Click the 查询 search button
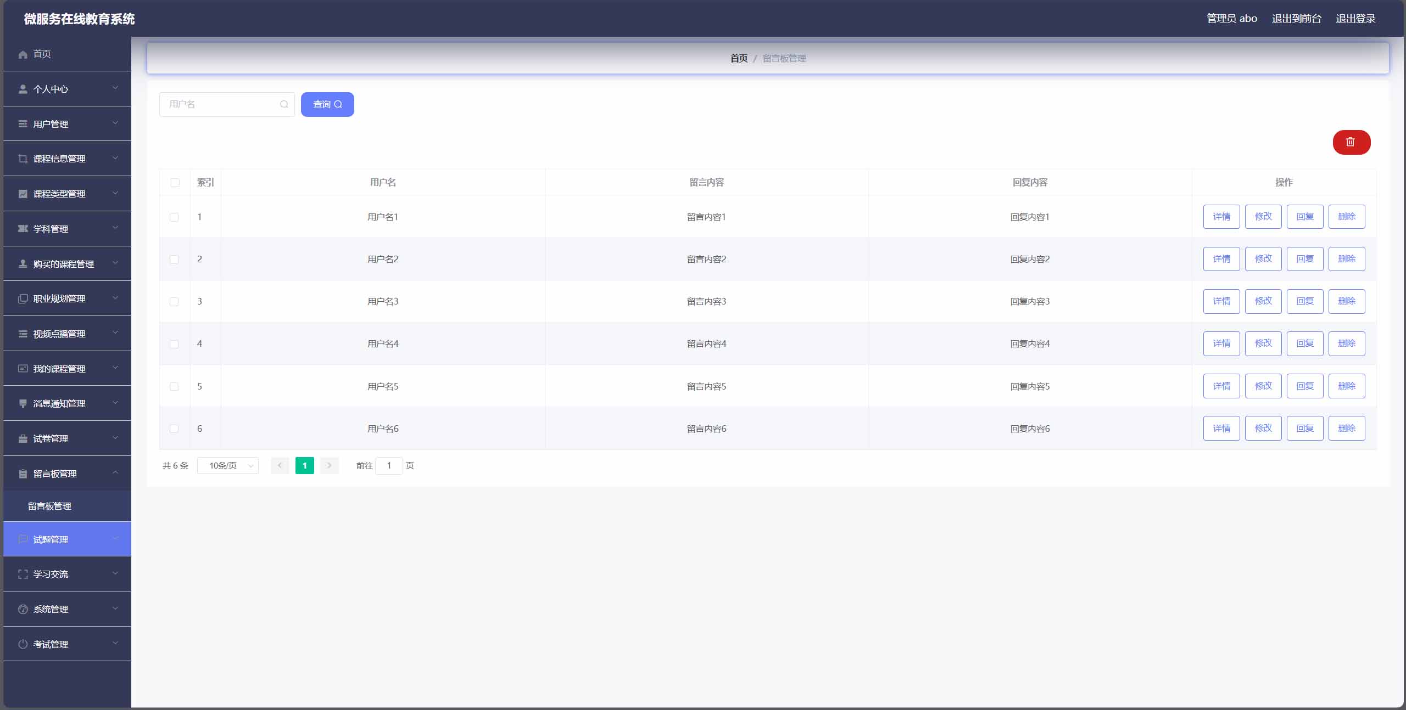 click(327, 104)
